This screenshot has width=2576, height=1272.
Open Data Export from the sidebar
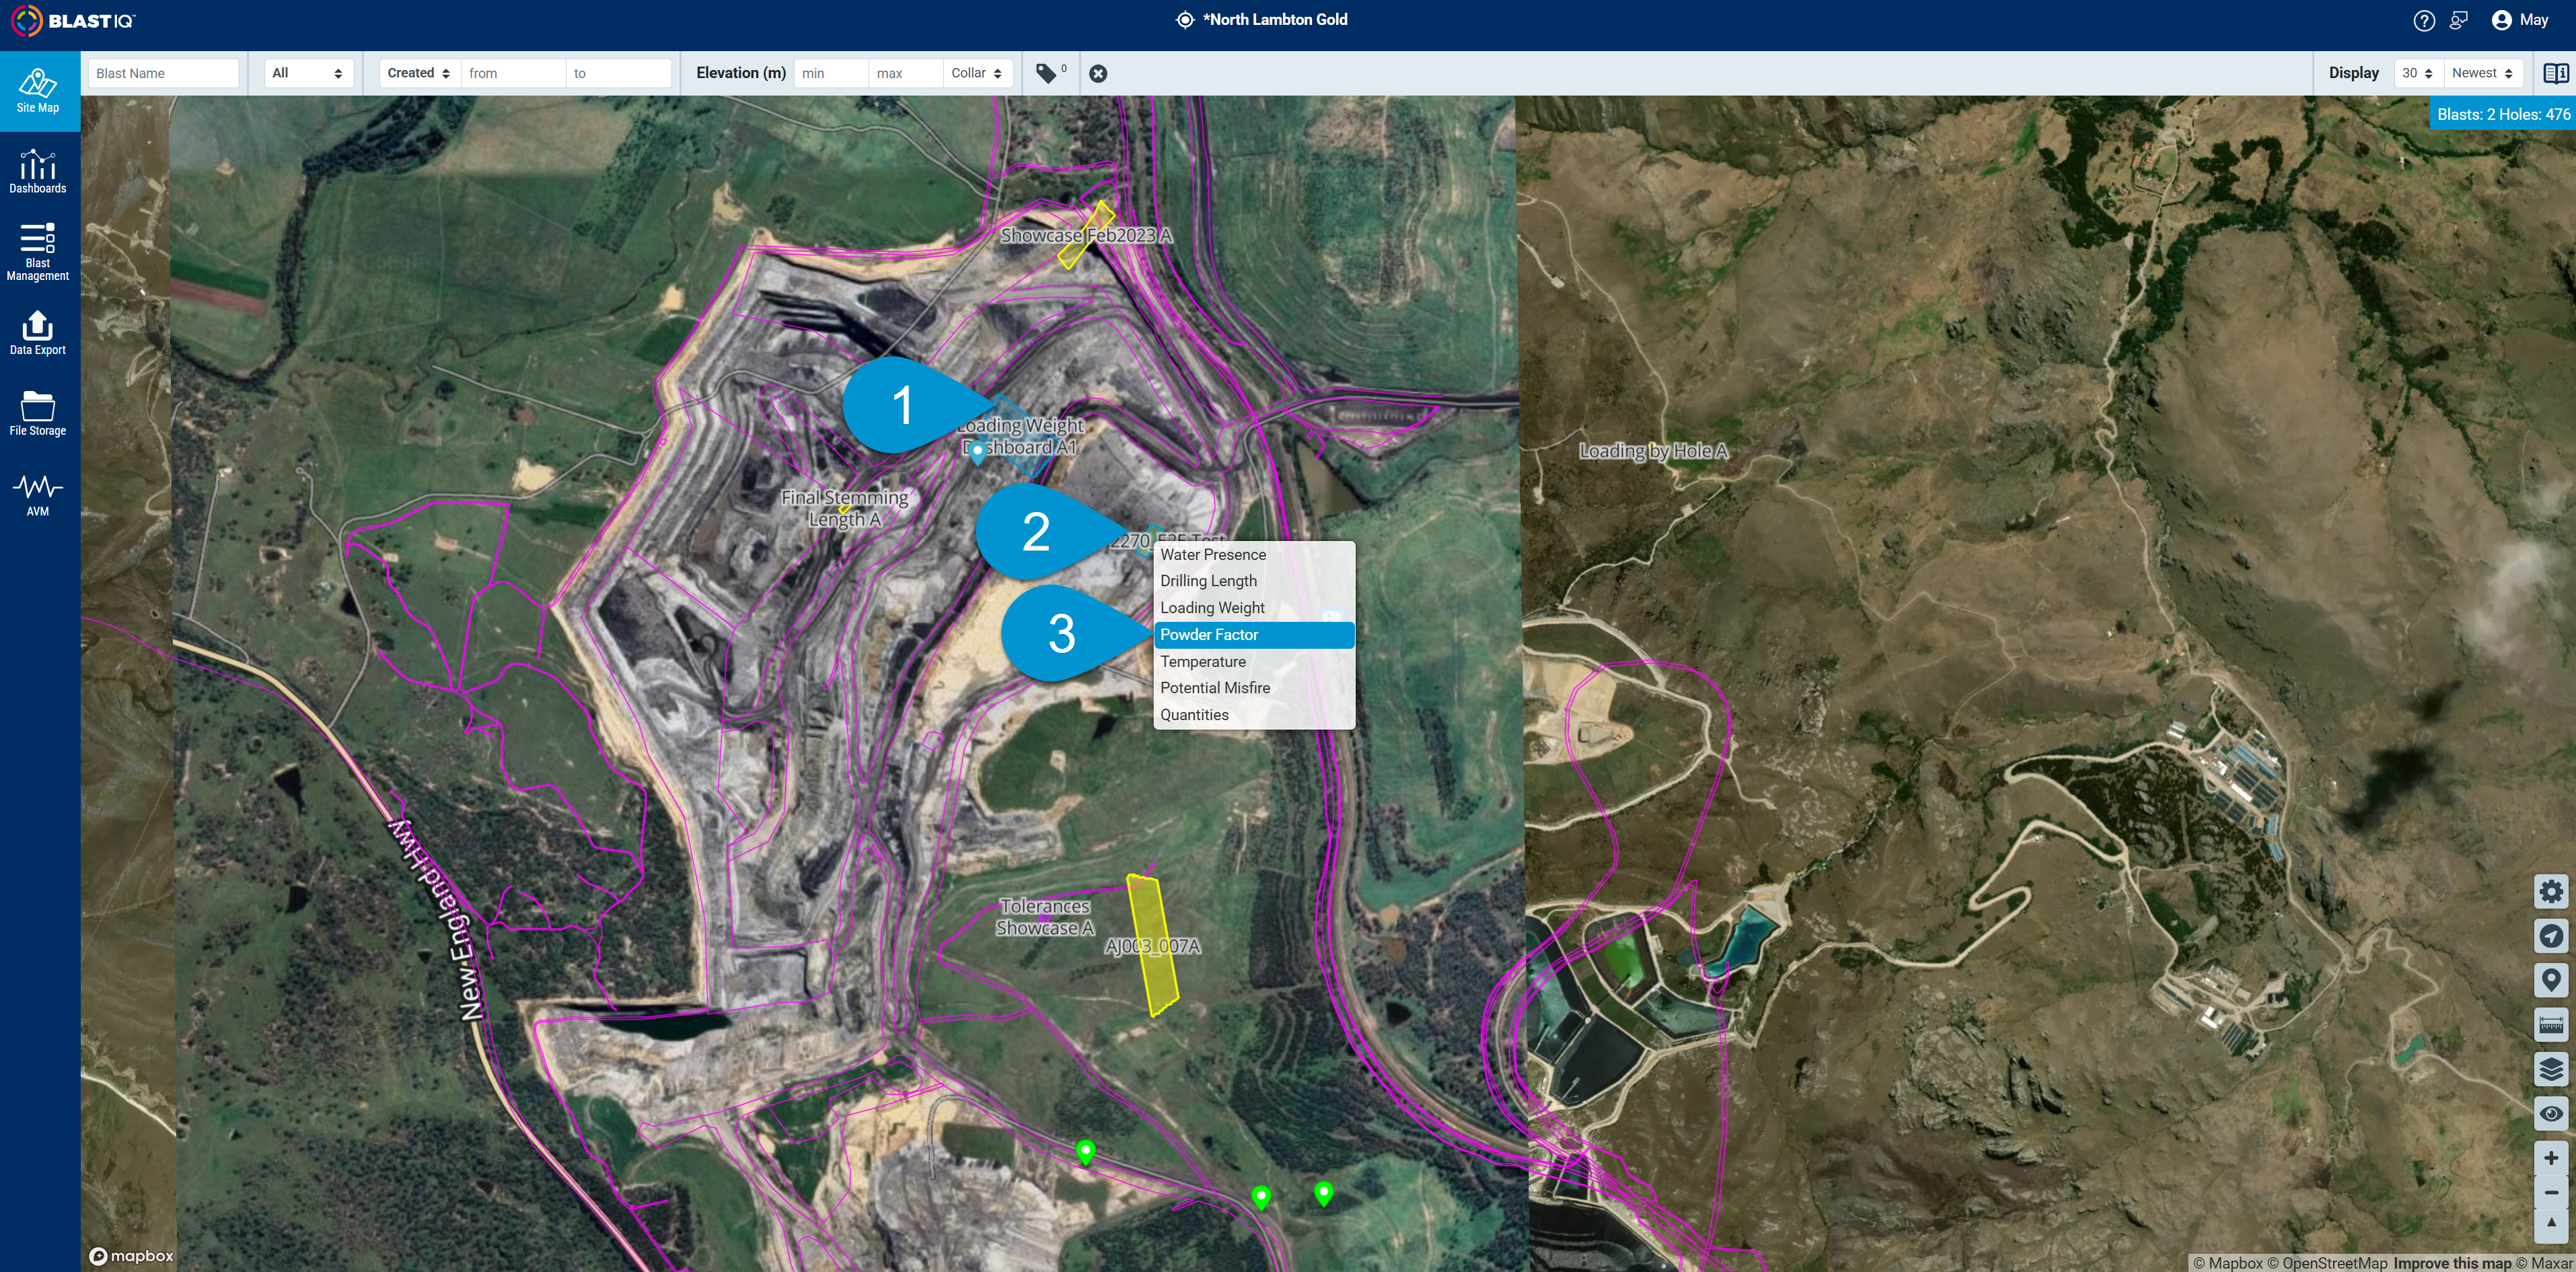click(38, 333)
